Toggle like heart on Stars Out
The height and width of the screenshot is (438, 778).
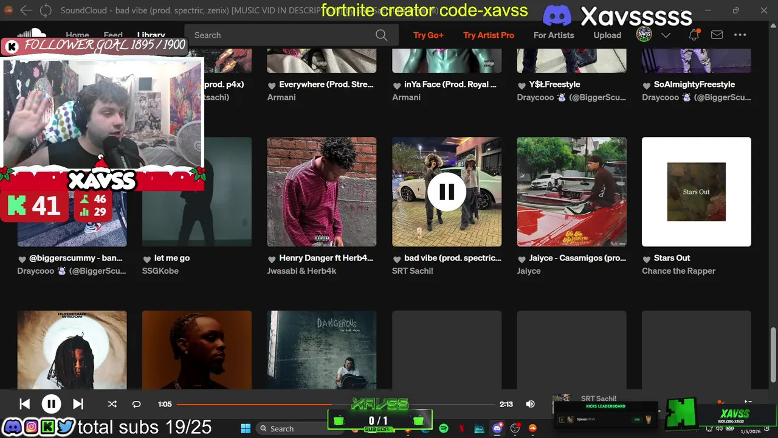pyautogui.click(x=647, y=259)
